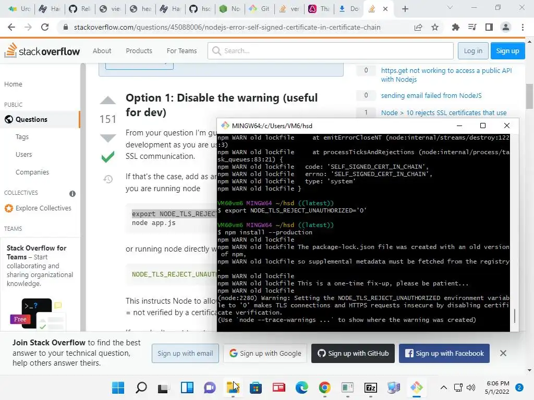Switch to the Git tab in Chrome
534x400 pixels.
coord(259,9)
